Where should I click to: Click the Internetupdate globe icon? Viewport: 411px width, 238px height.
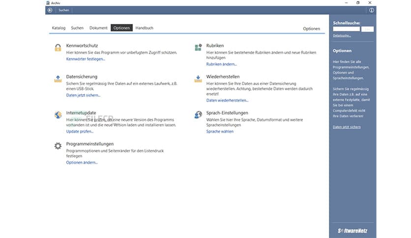pyautogui.click(x=58, y=115)
